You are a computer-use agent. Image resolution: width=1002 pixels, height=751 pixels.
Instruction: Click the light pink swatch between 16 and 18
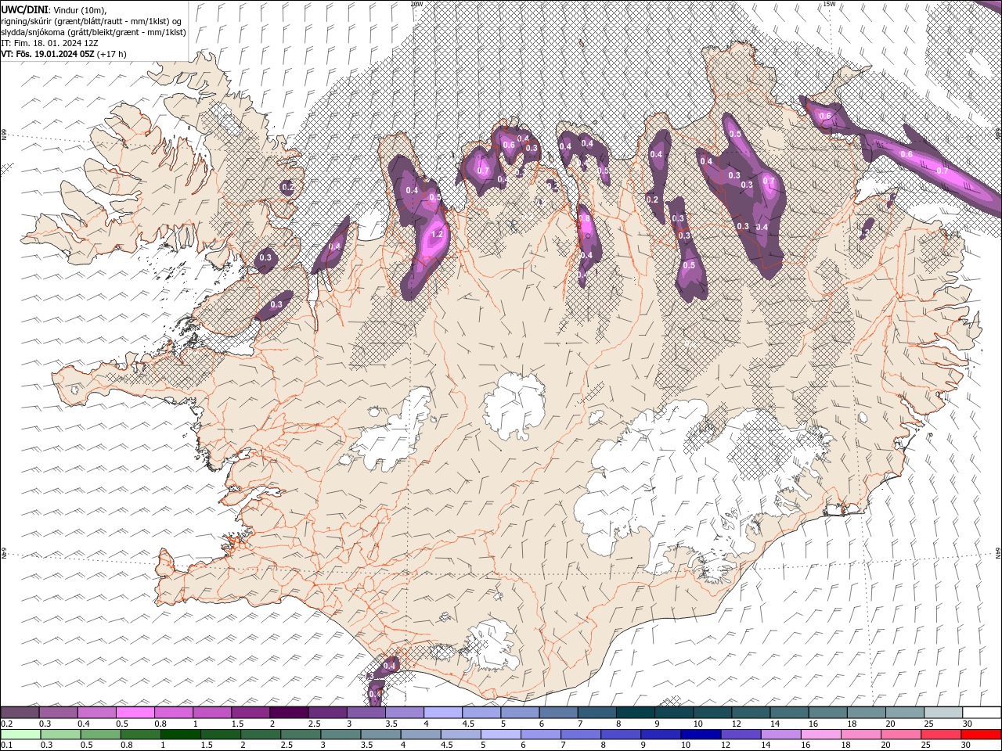pyautogui.click(x=821, y=735)
